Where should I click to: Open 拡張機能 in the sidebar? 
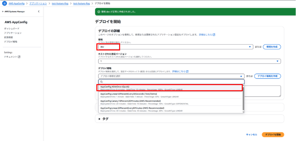pyautogui.click(x=9, y=37)
